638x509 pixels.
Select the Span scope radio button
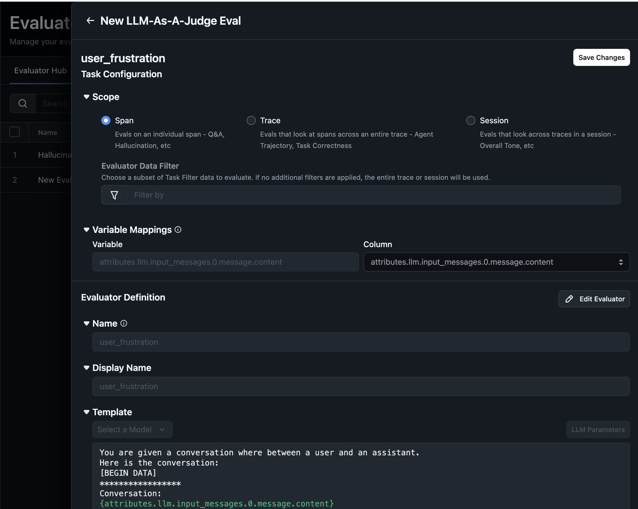[106, 120]
